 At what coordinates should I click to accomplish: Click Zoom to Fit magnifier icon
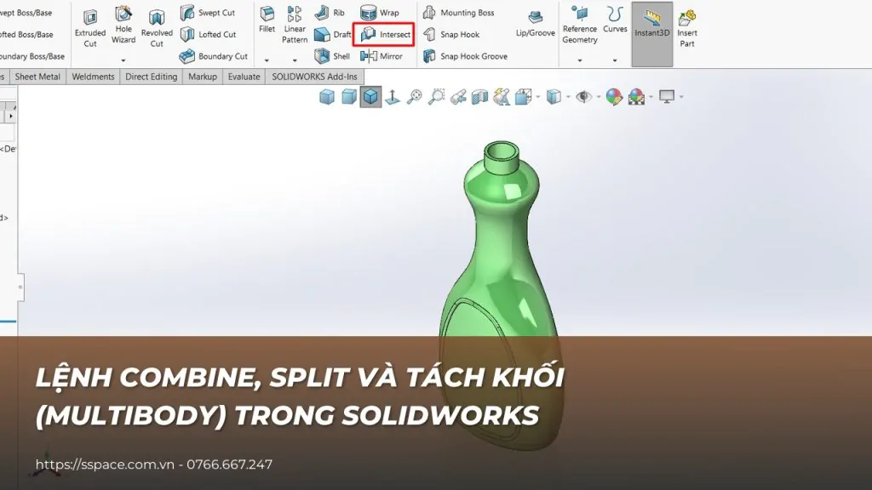tap(415, 97)
